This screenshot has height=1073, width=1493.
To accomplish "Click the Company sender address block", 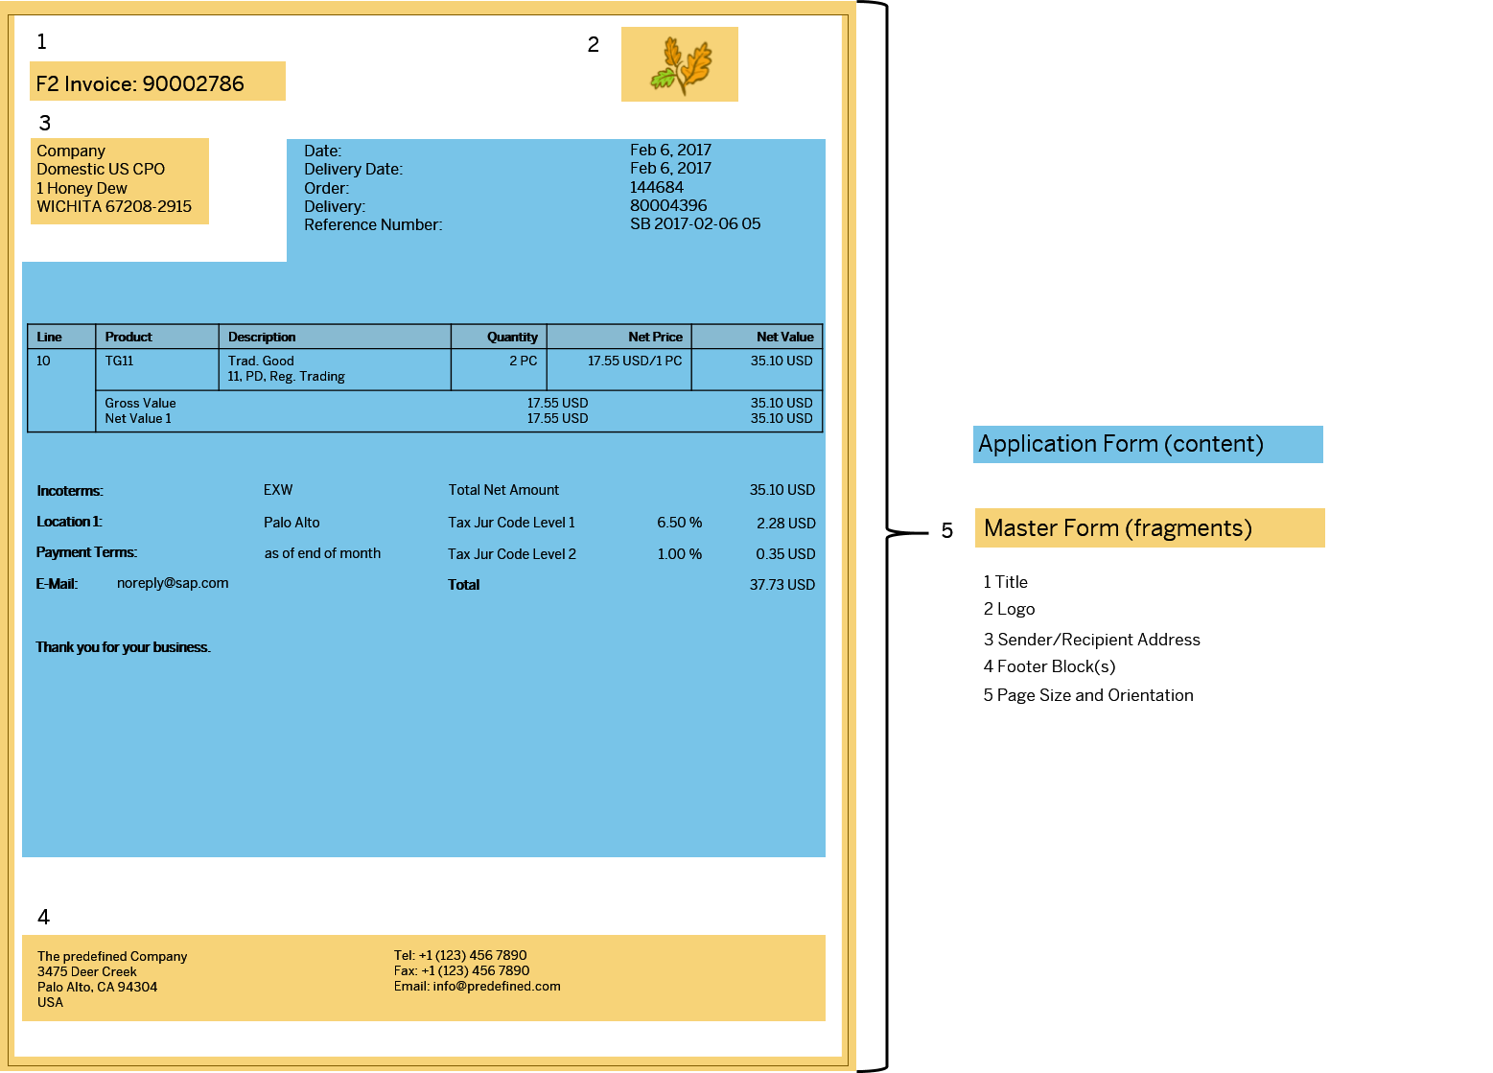I will (118, 179).
